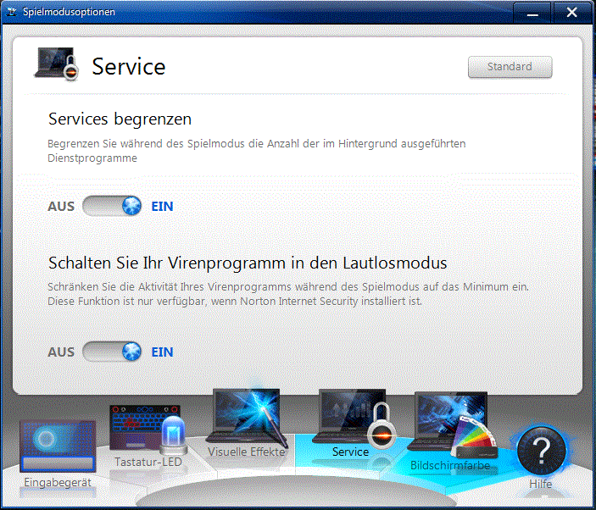
Task: Switch to the Visuelle Effekte tab label
Action: pos(247,452)
